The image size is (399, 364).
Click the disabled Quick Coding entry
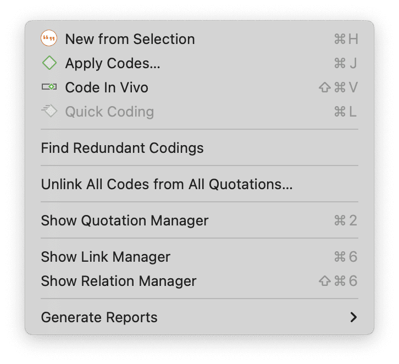coord(199,112)
